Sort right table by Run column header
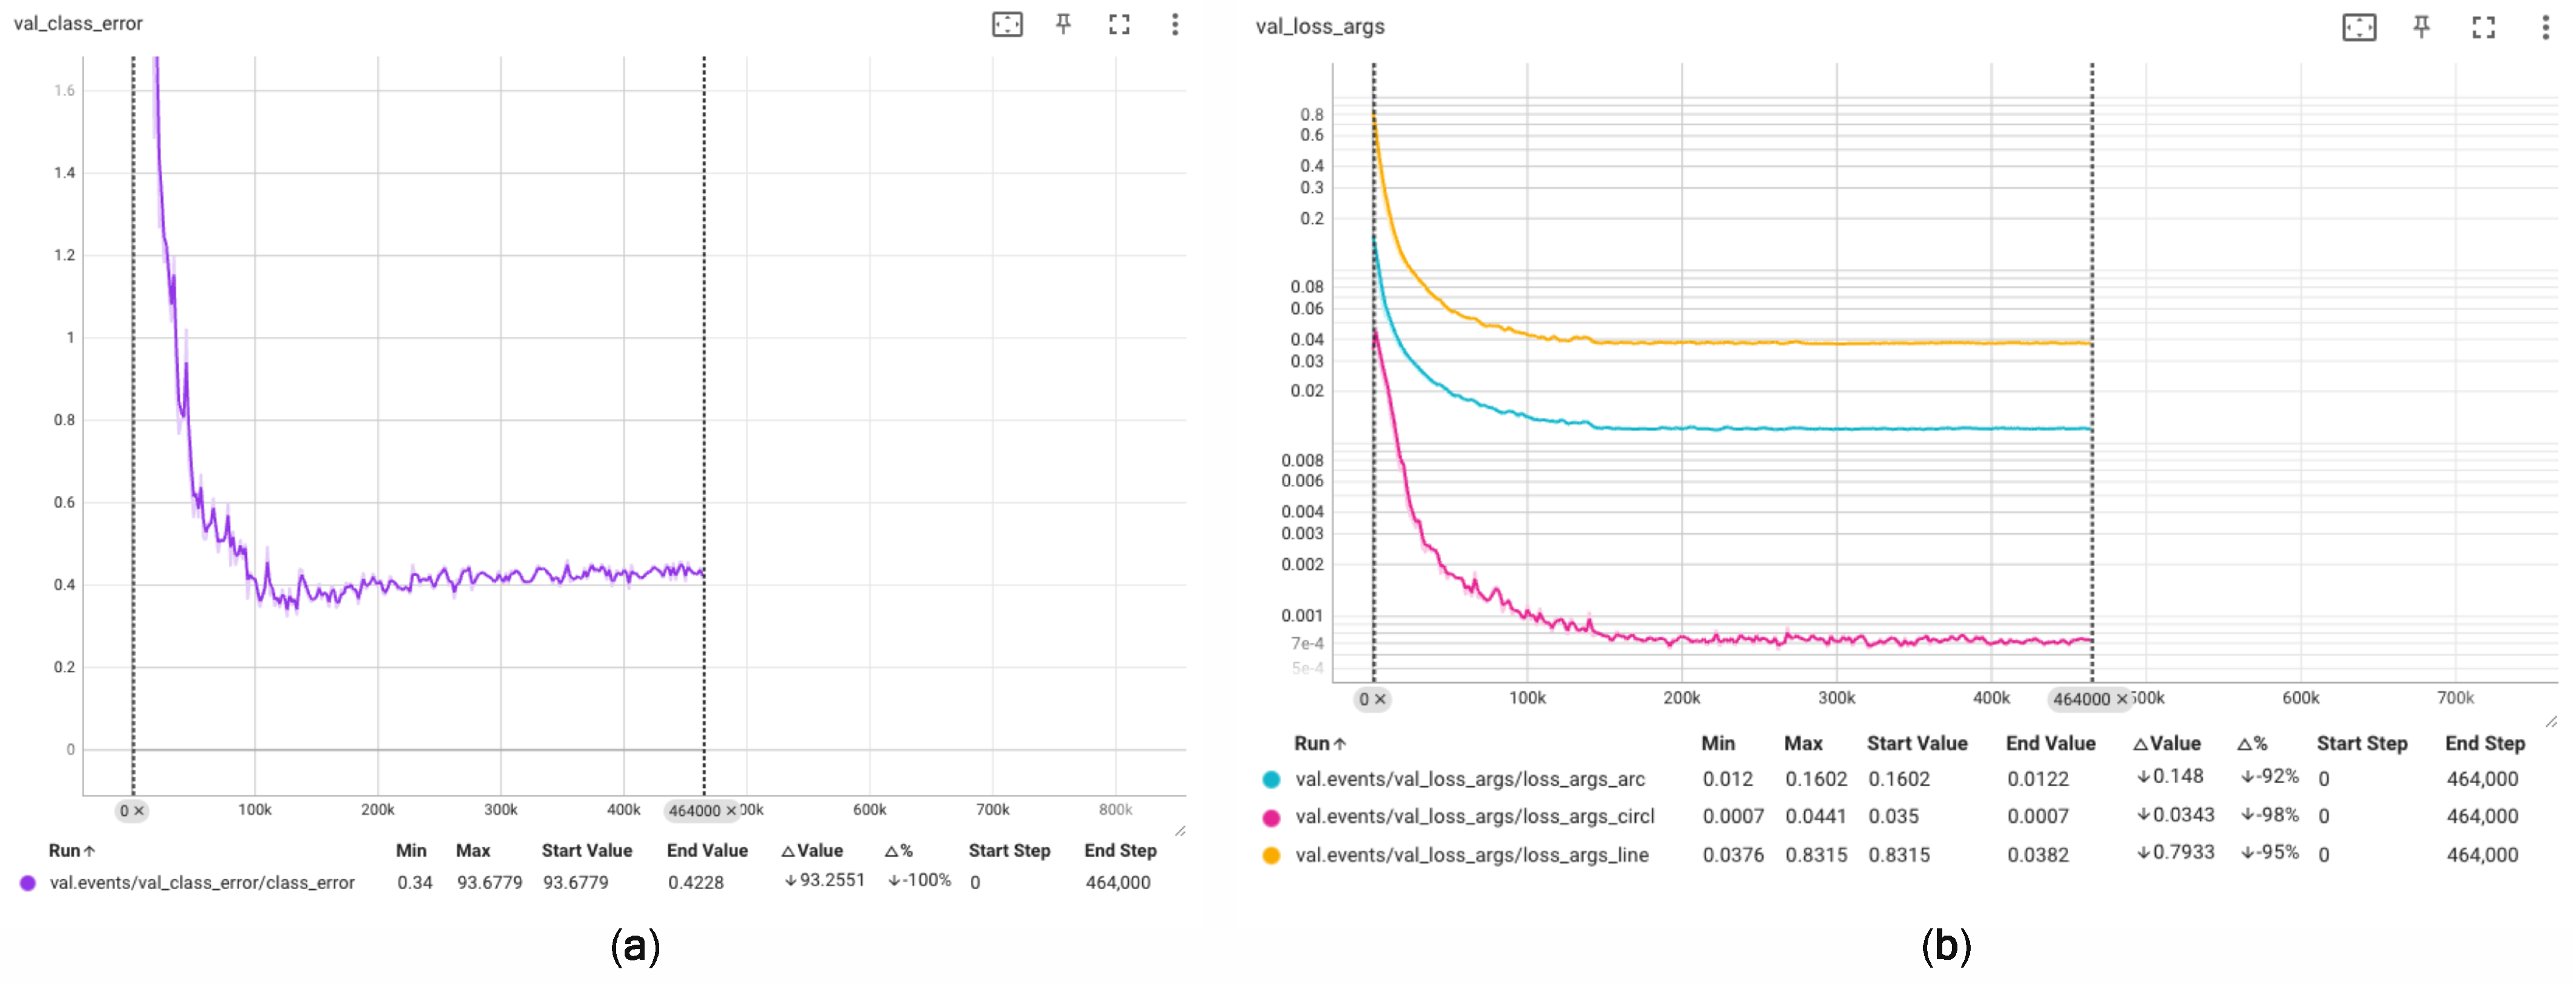This screenshot has height=984, width=2576. pyautogui.click(x=1319, y=743)
